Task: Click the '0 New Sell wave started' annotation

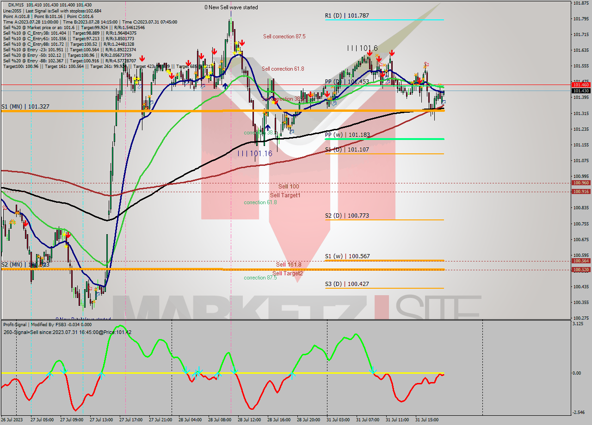Action: click(x=231, y=7)
